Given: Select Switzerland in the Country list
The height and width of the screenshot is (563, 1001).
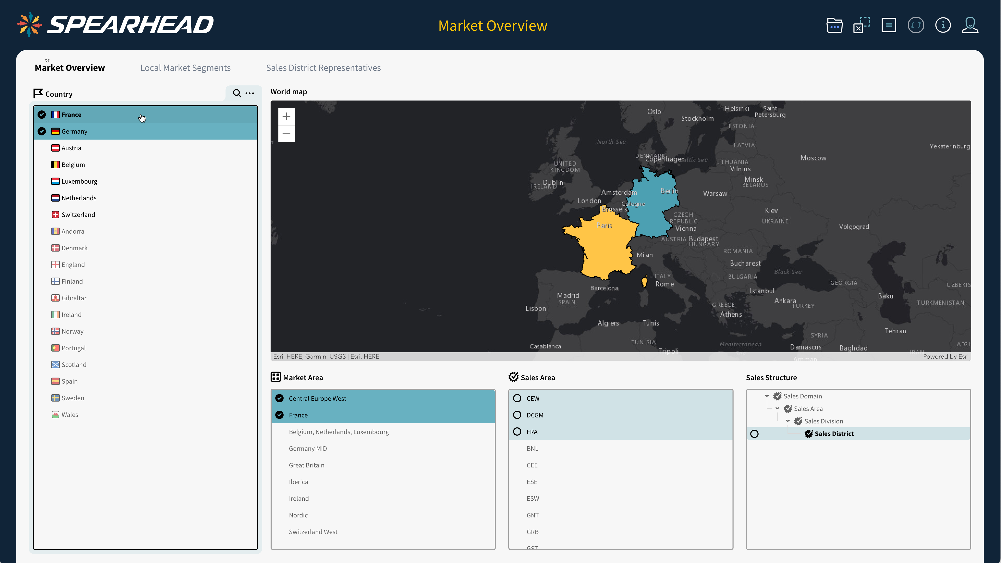Looking at the screenshot, I should (78, 215).
